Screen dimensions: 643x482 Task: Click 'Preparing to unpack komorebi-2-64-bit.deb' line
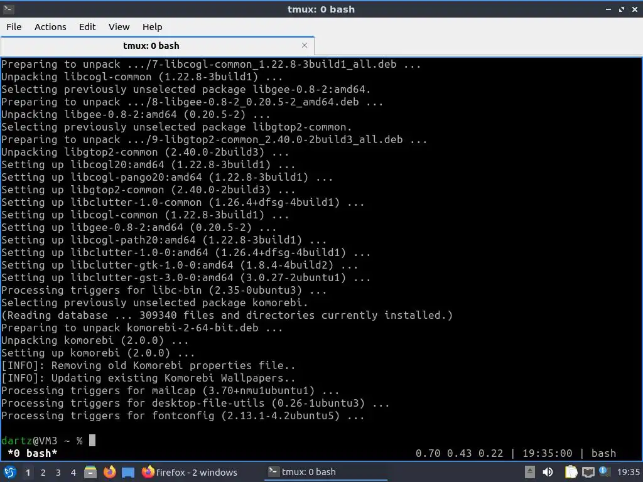142,328
